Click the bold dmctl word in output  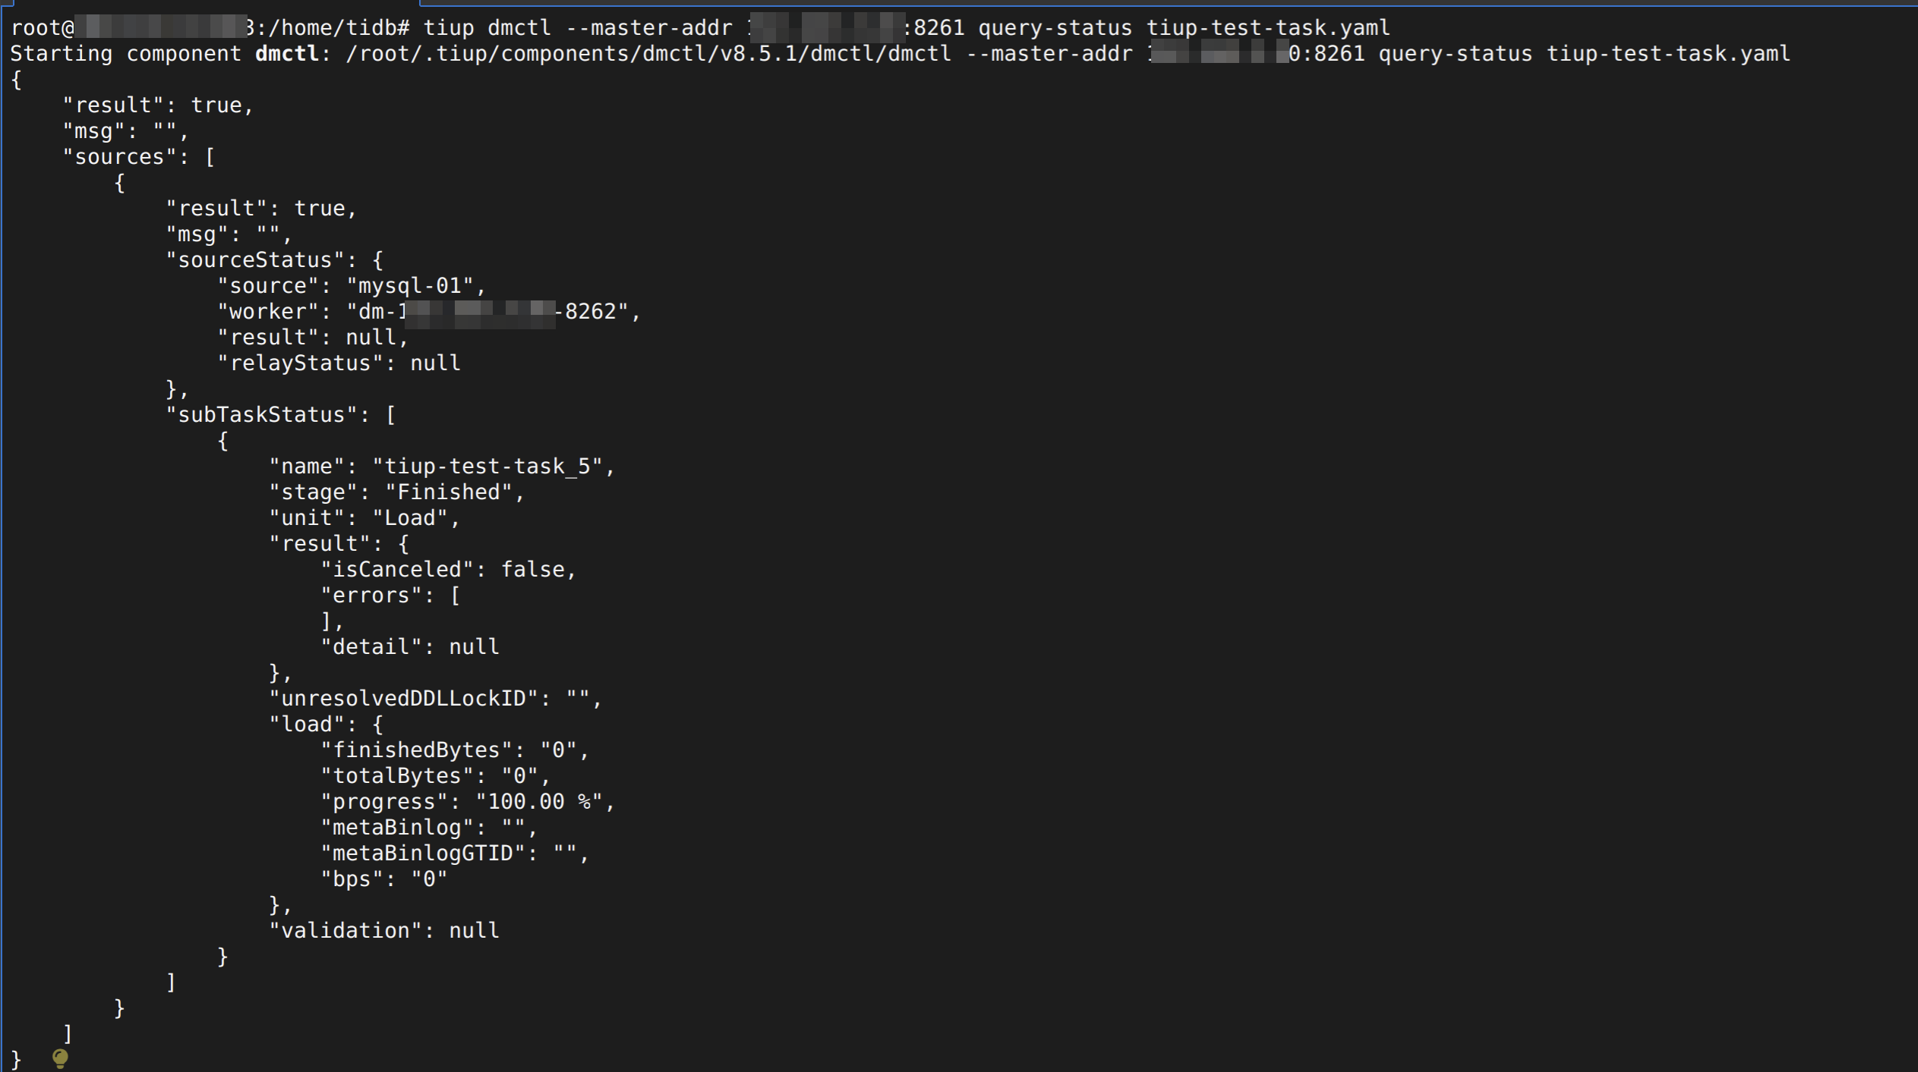[286, 54]
